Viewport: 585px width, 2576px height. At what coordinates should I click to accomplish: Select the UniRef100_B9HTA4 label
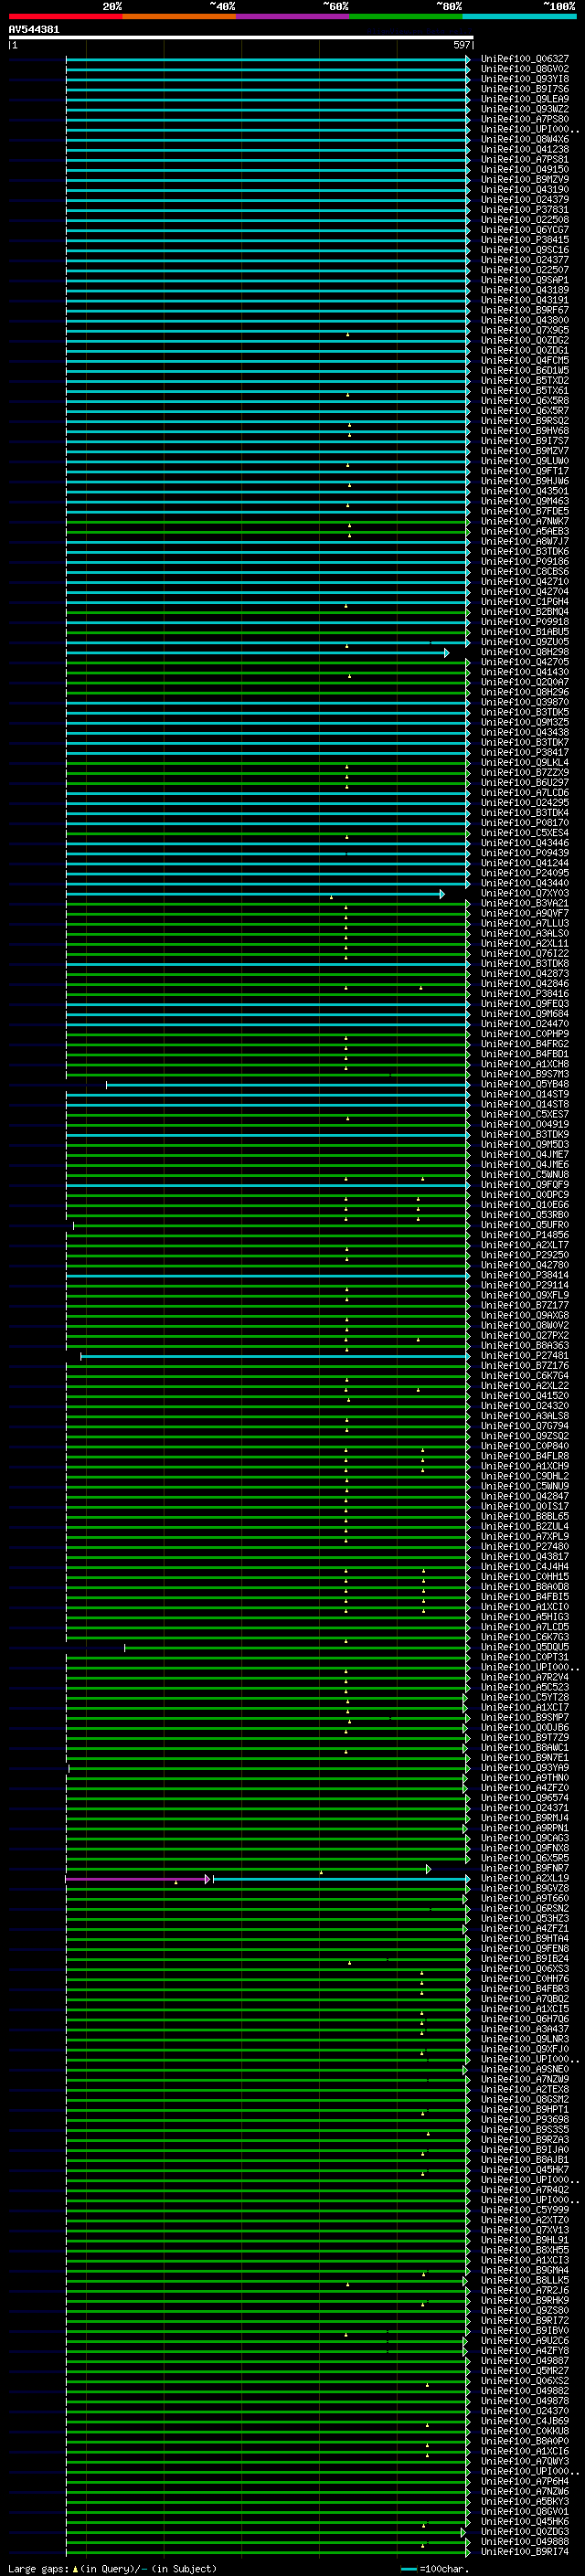(525, 1939)
